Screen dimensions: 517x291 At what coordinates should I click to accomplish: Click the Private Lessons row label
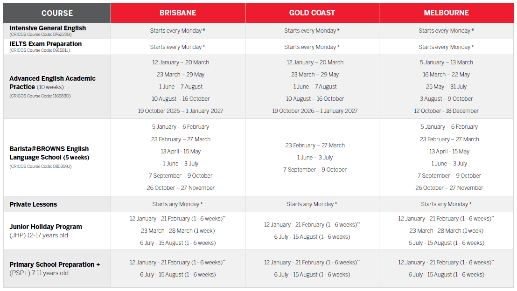point(33,204)
